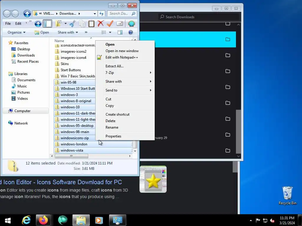302x226 pixels.
Task: Choose Open in new window
Action: pyautogui.click(x=125, y=51)
